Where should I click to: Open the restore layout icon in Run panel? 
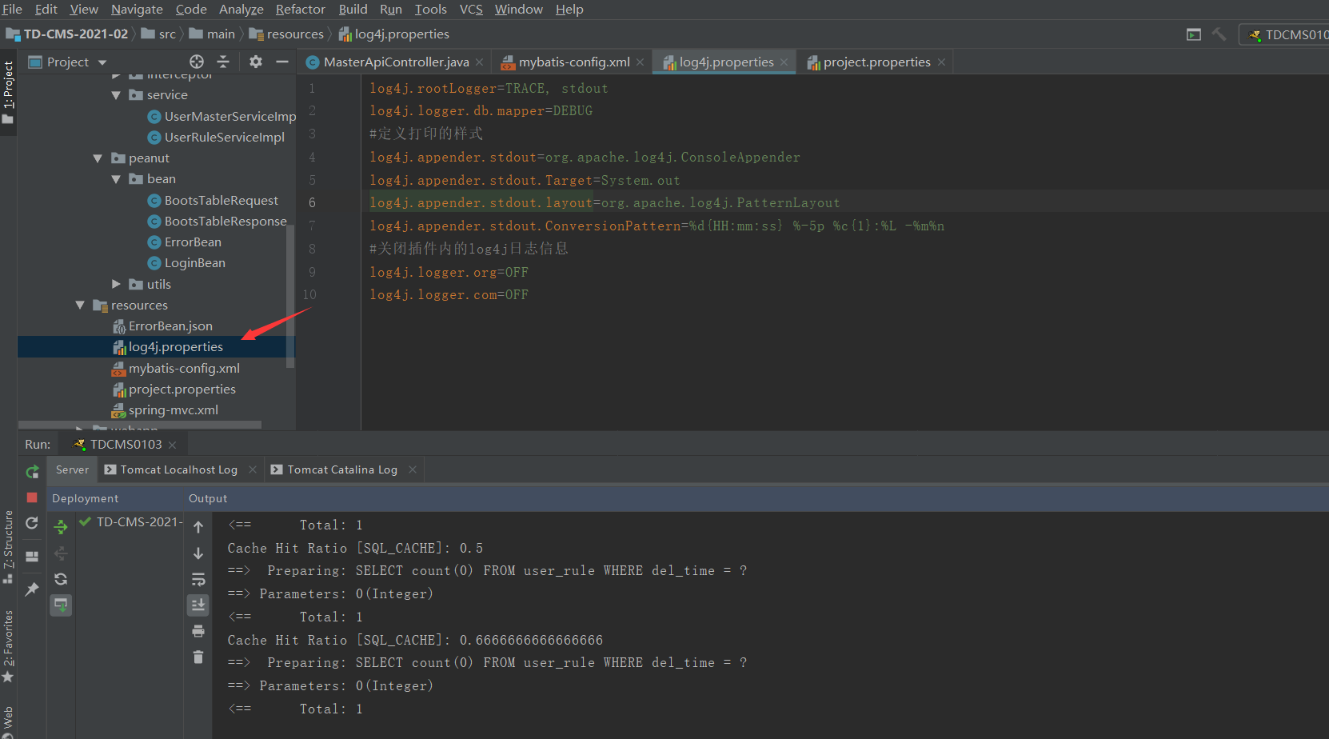coord(32,557)
